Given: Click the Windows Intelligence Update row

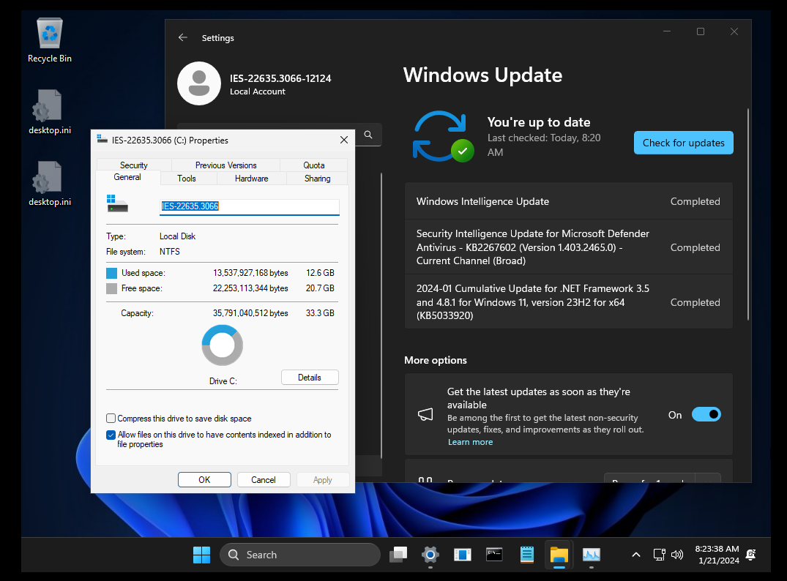Looking at the screenshot, I should (568, 201).
